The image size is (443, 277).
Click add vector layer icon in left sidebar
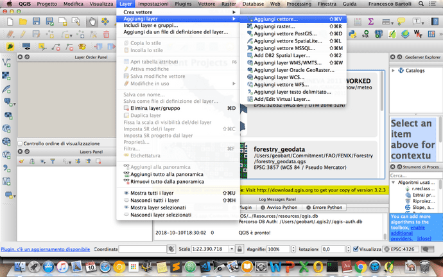point(6,62)
